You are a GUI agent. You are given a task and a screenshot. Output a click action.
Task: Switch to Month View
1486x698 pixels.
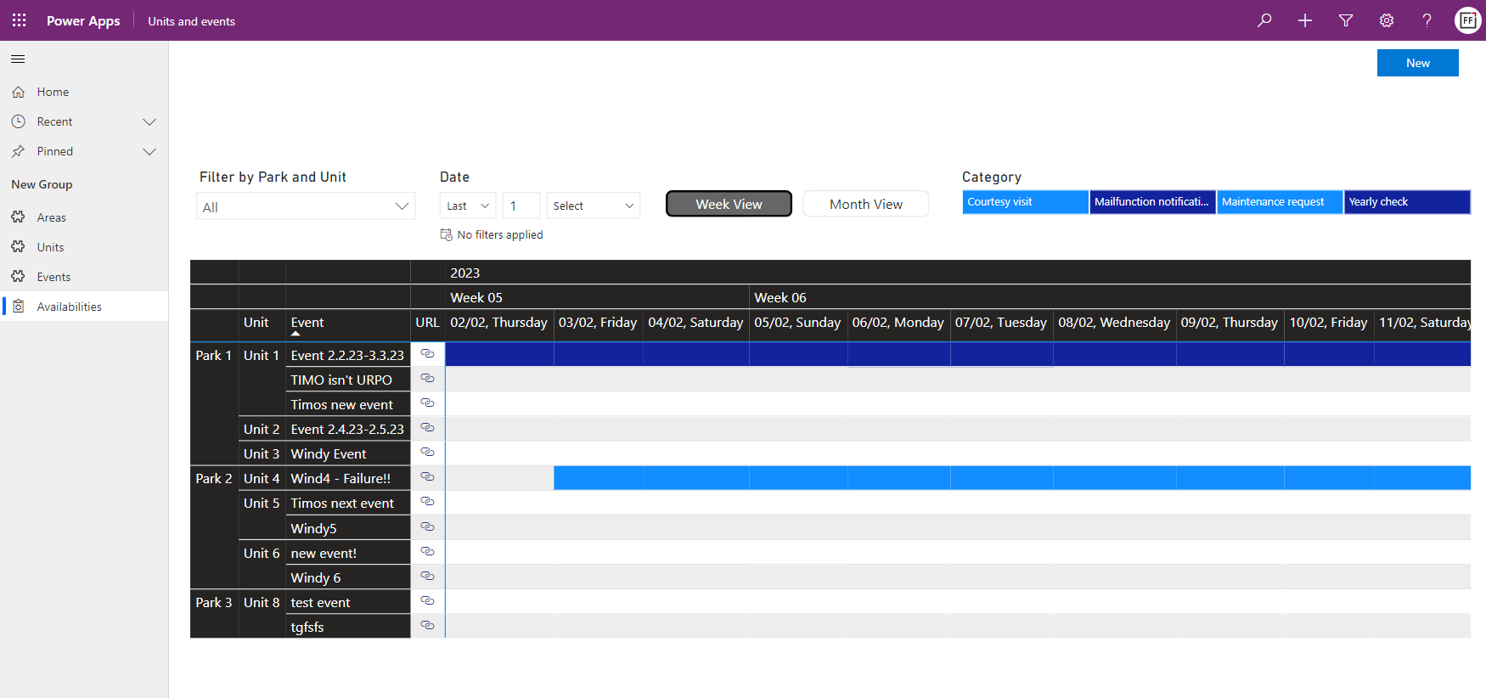tap(865, 204)
